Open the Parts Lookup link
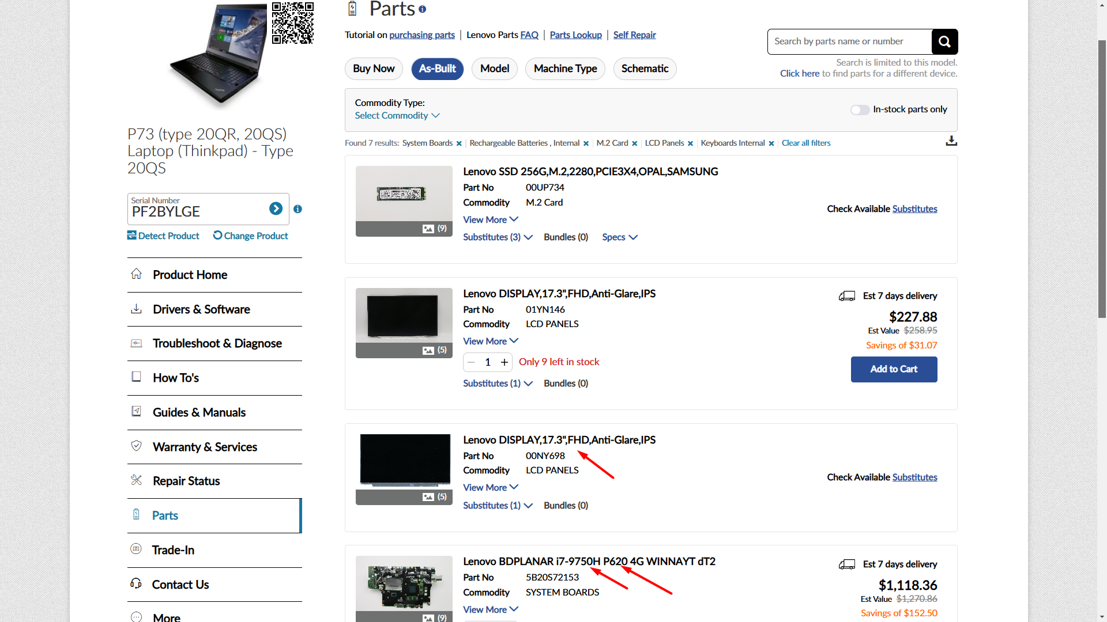The width and height of the screenshot is (1107, 622). click(x=575, y=35)
